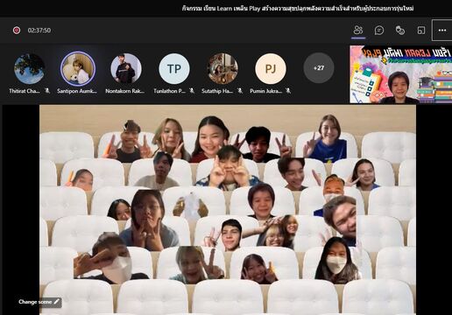Viewport: 452px width, 315px height.
Task: Click the Santipon Aumk... name label
Action: click(x=77, y=91)
